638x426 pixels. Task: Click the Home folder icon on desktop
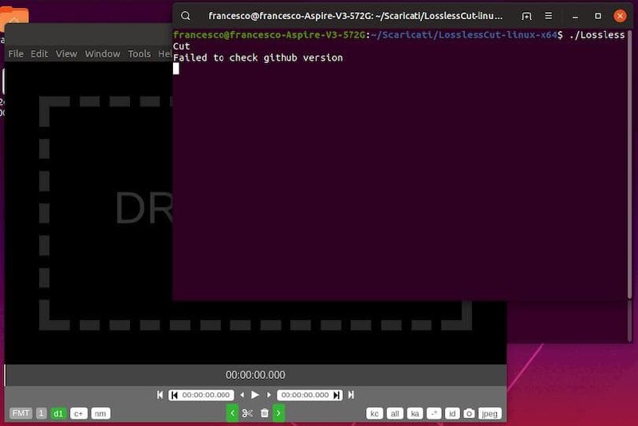coord(14,18)
